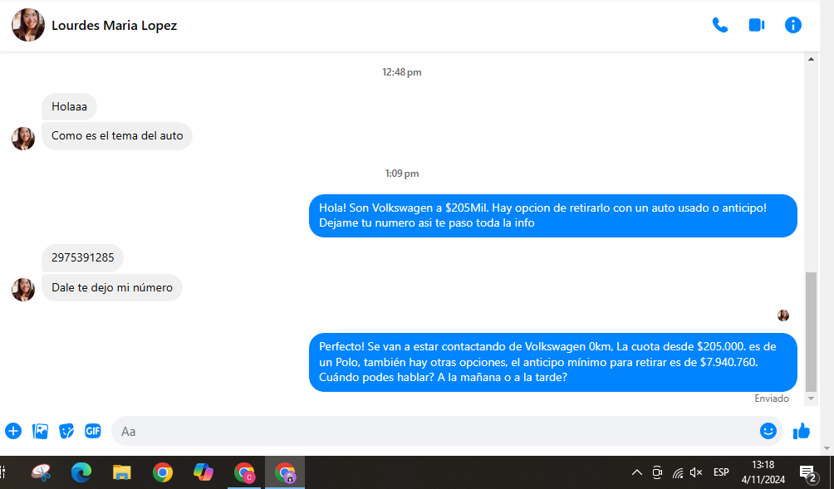Screen dimensions: 834x489
Task: Send a thumbs-up like
Action: (x=802, y=431)
